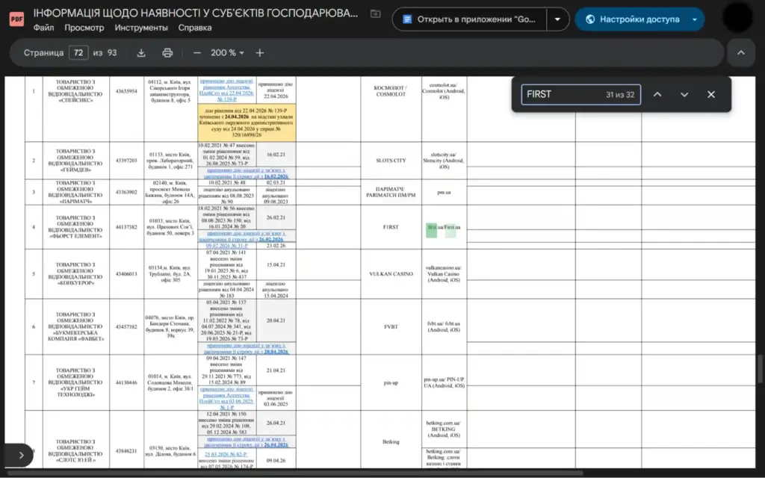Expand the side panel arrow at bottom left
This screenshot has width=765, height=478.
pyautogui.click(x=20, y=455)
